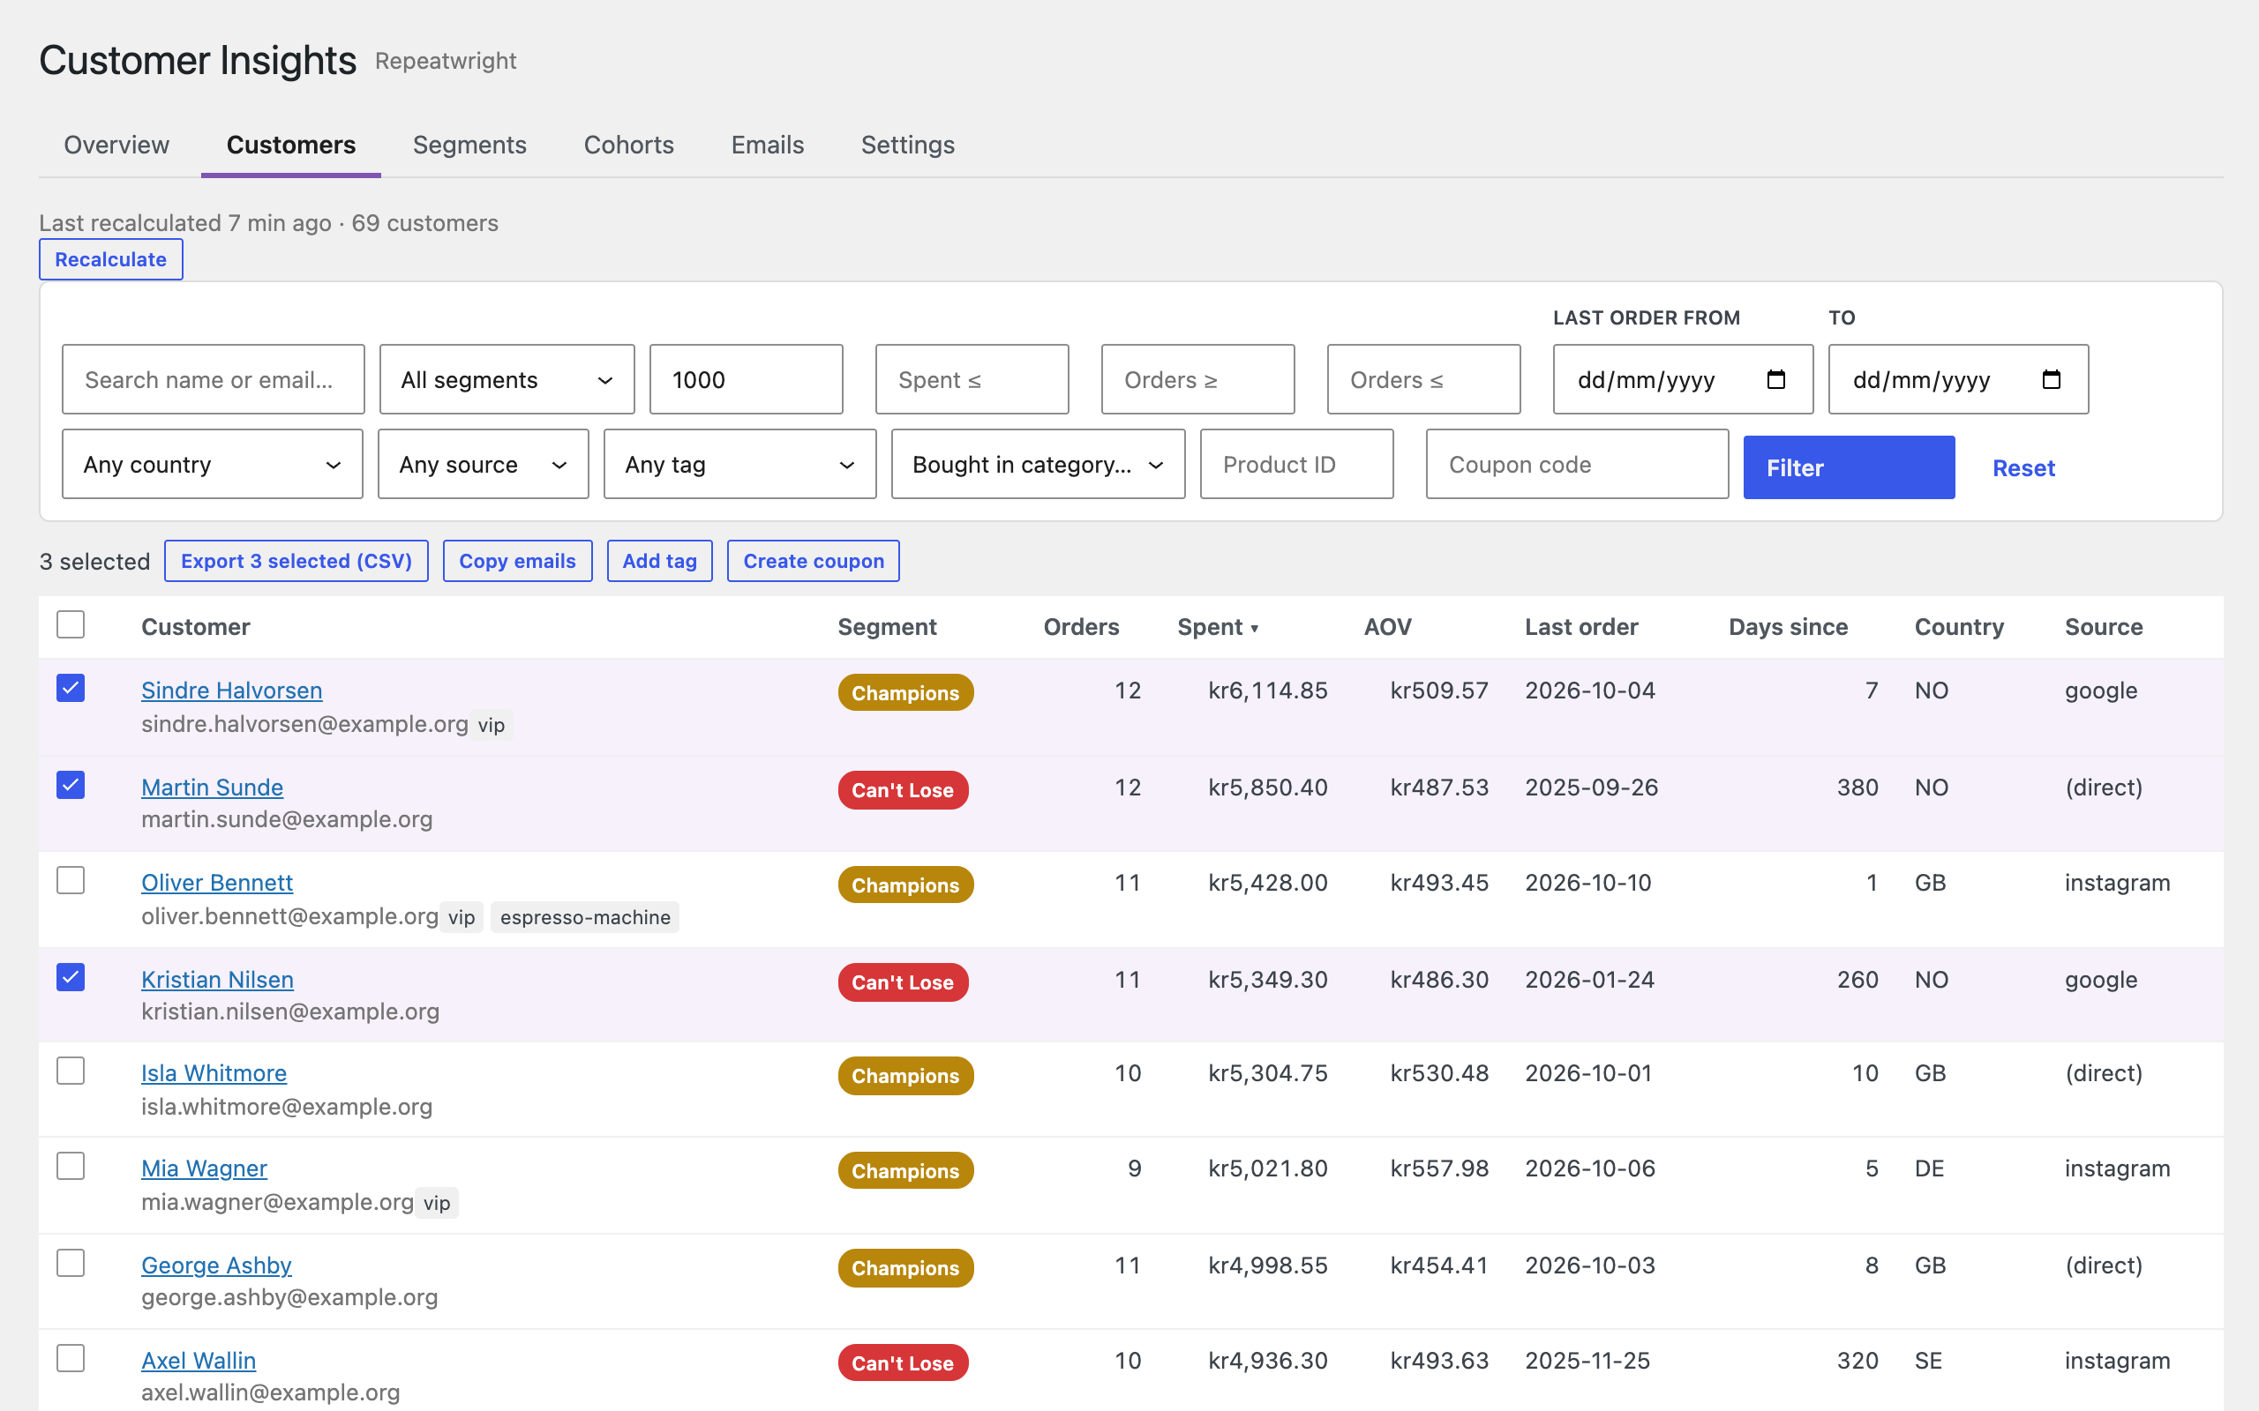Click the Create coupon button
2259x1411 pixels.
[x=814, y=561]
